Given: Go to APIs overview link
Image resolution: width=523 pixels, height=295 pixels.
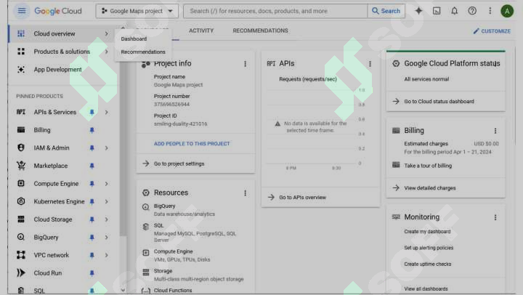Looking at the screenshot, I should click(x=302, y=197).
